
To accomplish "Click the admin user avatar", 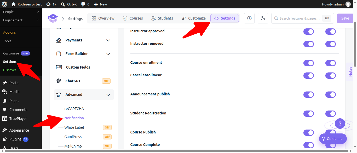I will click(348, 4).
